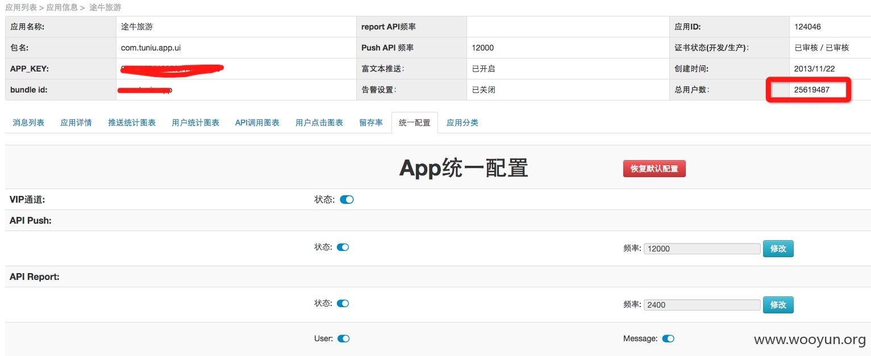Click the package name com.tuniu.app.ui
Viewport: 871px width, 356px height.
151,48
